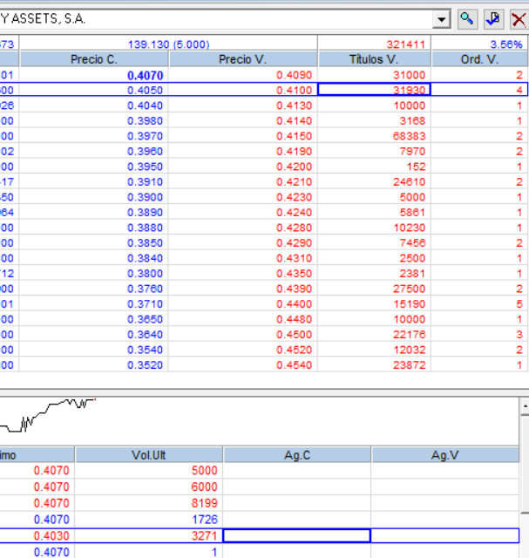Click the Títulos V. column header

(374, 59)
